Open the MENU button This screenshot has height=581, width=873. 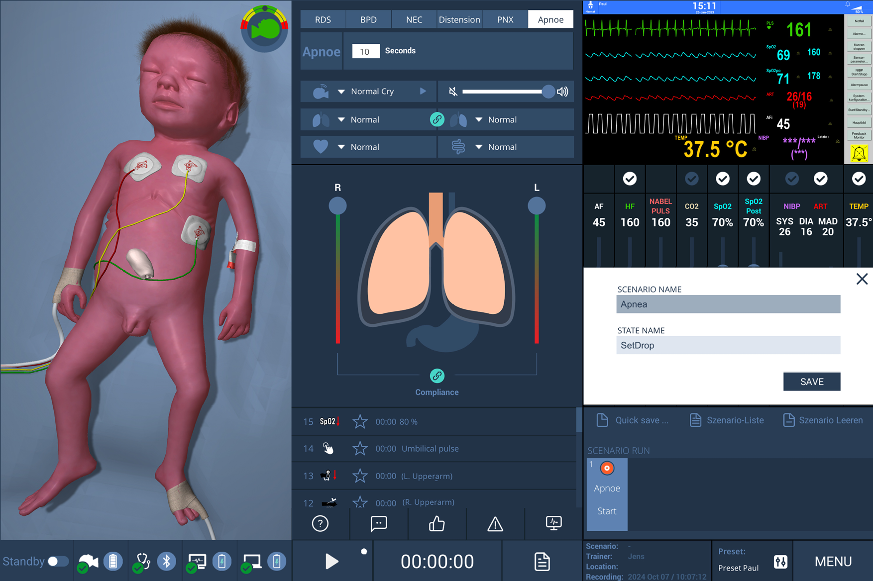point(833,562)
